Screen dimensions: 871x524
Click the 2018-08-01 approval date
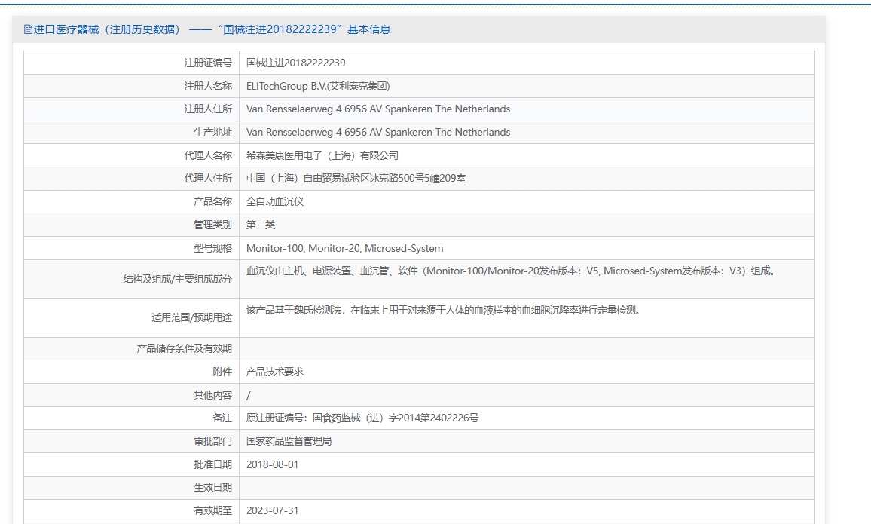tap(272, 464)
